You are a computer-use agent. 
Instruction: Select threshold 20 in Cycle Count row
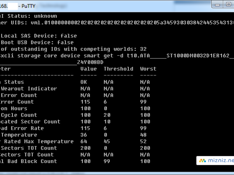coord(107,115)
